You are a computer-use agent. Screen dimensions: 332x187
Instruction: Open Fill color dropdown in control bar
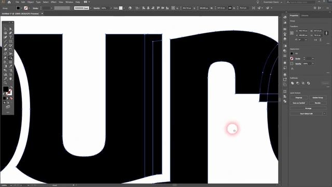click(x=21, y=8)
